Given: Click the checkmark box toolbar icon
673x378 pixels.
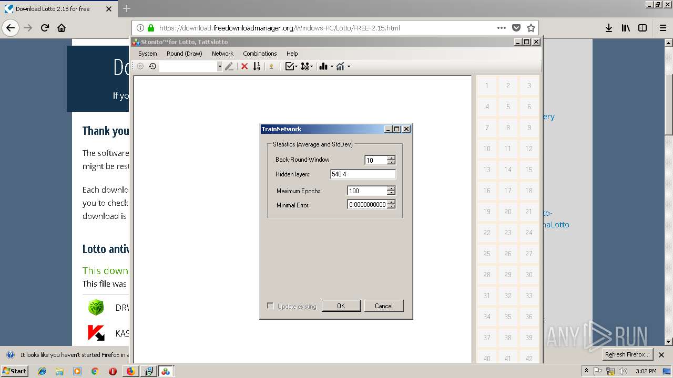Looking at the screenshot, I should (x=289, y=66).
